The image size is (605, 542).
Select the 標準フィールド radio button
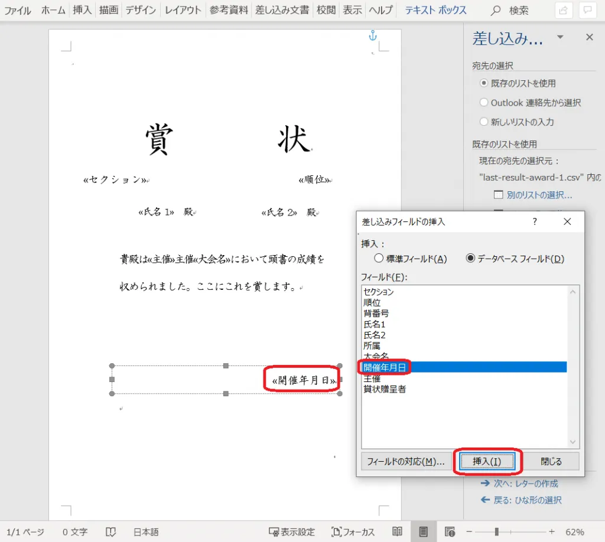pyautogui.click(x=379, y=258)
